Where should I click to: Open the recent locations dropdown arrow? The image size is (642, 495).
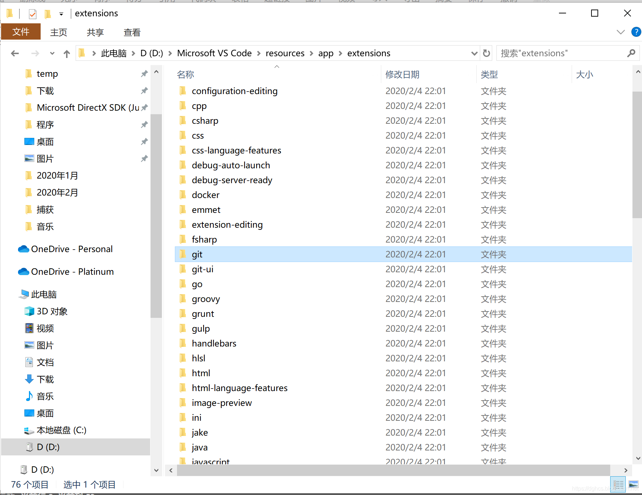[x=52, y=53]
